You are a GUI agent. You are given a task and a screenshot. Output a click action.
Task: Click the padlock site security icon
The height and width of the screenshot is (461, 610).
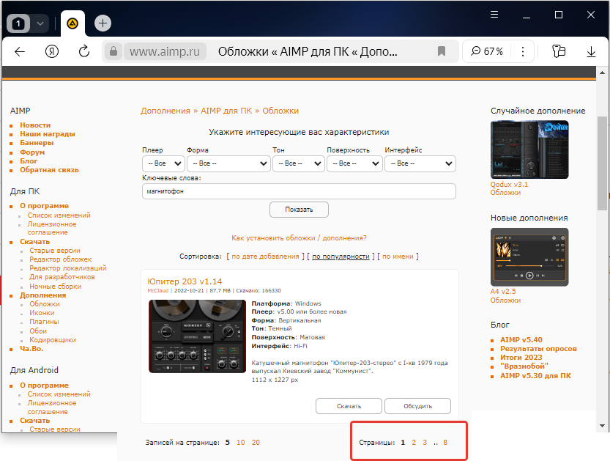pyautogui.click(x=114, y=51)
